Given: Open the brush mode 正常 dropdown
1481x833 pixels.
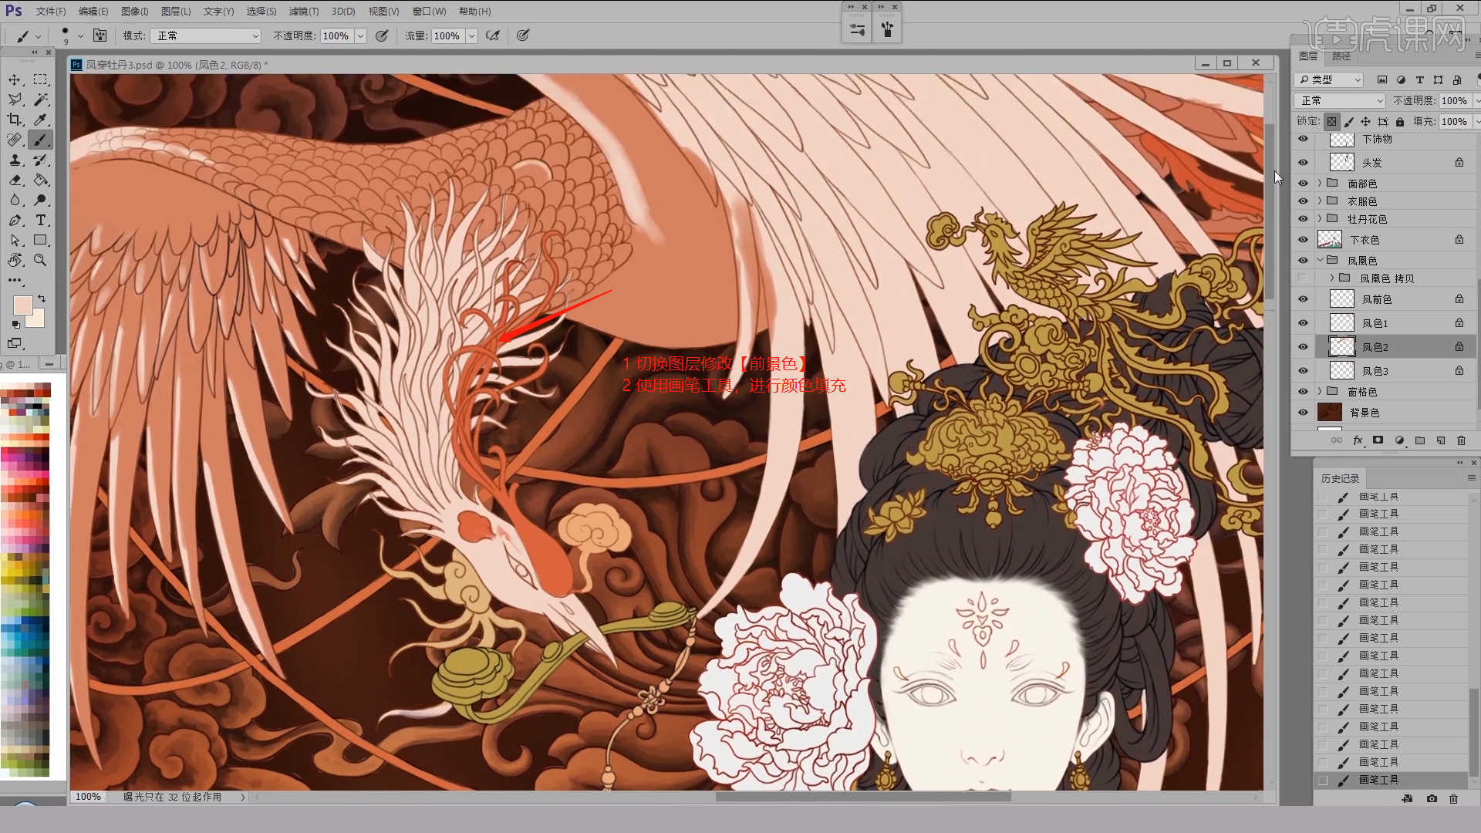Looking at the screenshot, I should click(x=205, y=35).
